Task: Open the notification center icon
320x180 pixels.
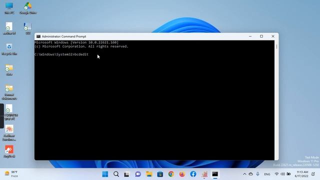Action: pyautogui.click(x=313, y=174)
